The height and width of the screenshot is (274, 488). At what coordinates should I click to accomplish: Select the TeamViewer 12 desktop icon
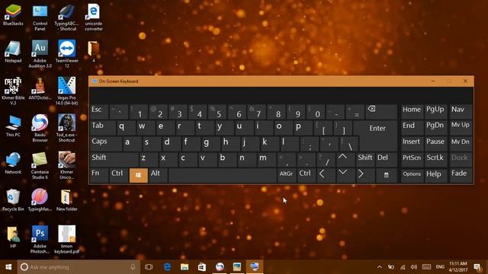66,54
